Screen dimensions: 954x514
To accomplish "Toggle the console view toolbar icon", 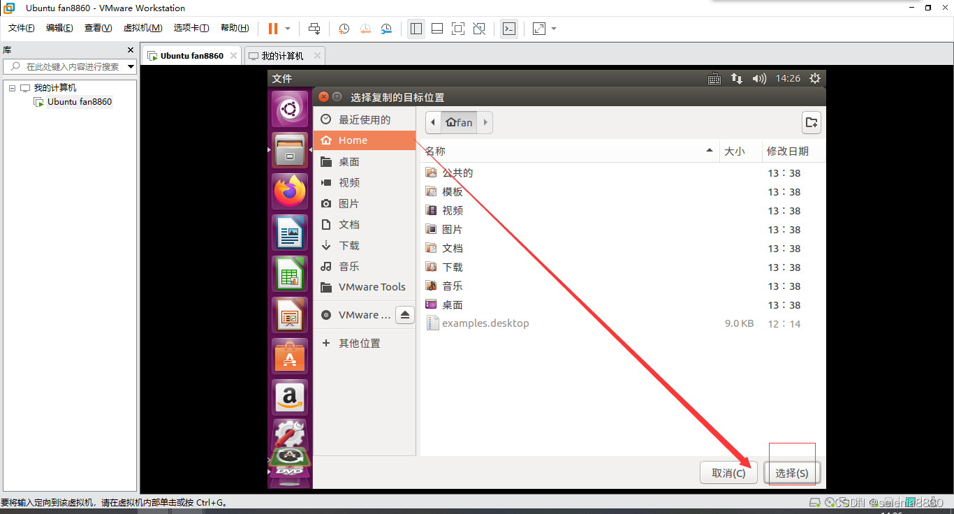I will tap(509, 29).
